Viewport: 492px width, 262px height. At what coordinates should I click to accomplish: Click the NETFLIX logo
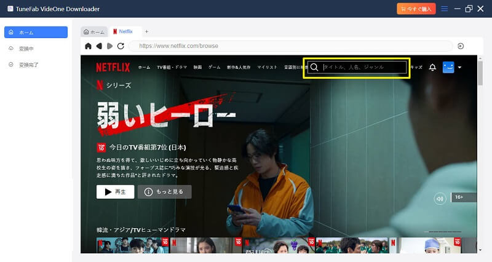113,67
